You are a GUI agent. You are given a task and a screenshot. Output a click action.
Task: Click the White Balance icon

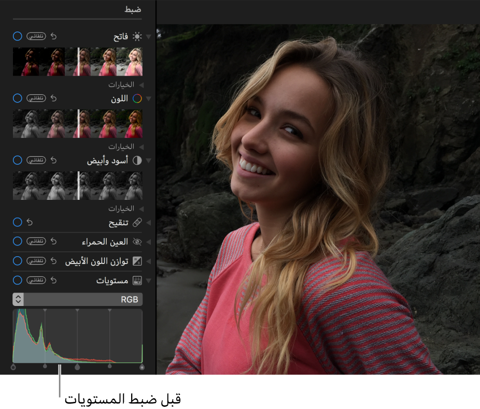point(137,261)
